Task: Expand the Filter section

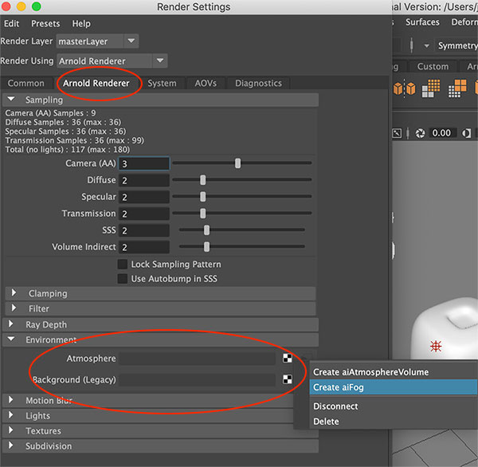Action: 160,308
